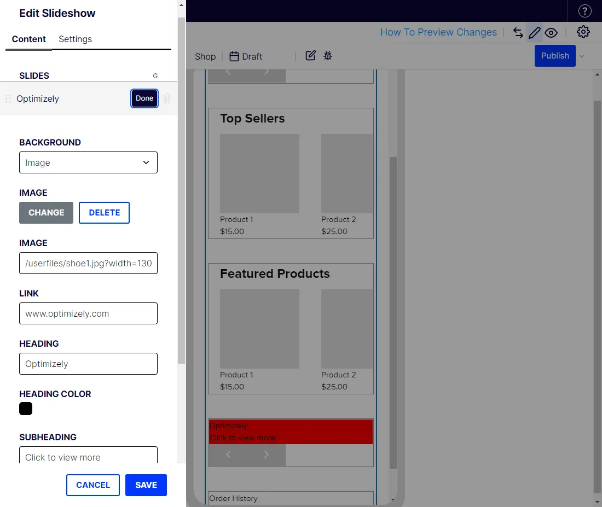Click $25.00 price under Top Sellers

point(334,231)
